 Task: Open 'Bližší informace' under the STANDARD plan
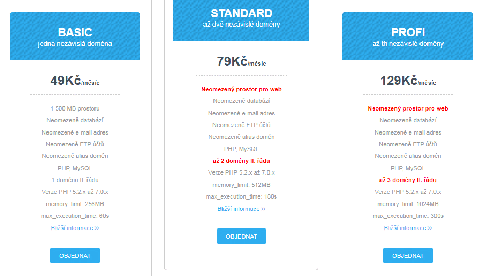[241, 209]
